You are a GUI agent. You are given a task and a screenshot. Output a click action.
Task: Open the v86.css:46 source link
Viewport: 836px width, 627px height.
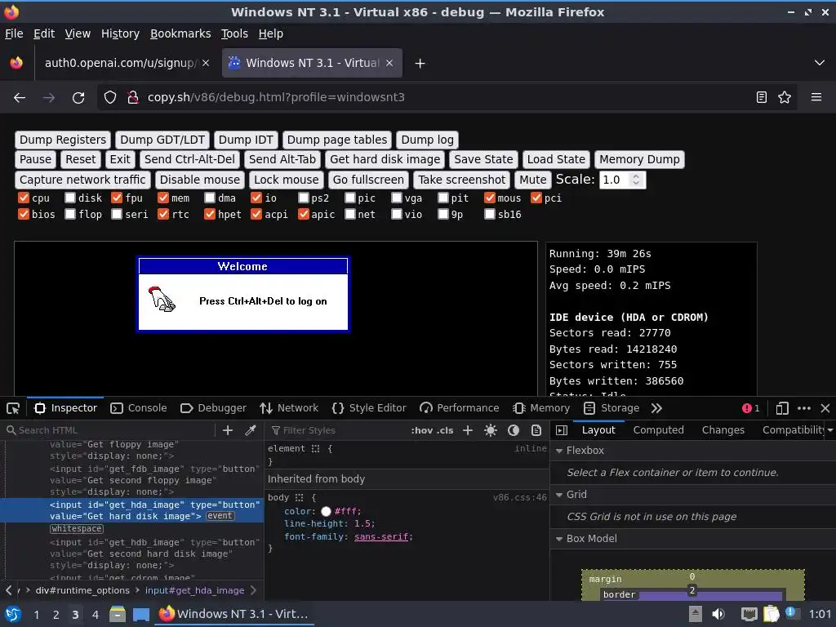(x=520, y=497)
